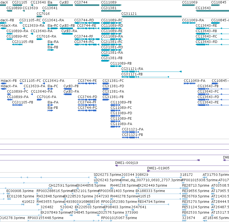This screenshot has height=222, width=229.
Task: Click protein CG13643-PE
Action: click(213, 105)
